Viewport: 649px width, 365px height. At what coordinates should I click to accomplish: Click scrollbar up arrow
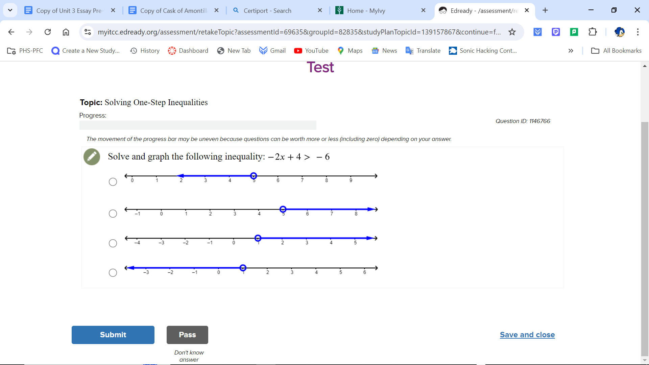(x=645, y=66)
